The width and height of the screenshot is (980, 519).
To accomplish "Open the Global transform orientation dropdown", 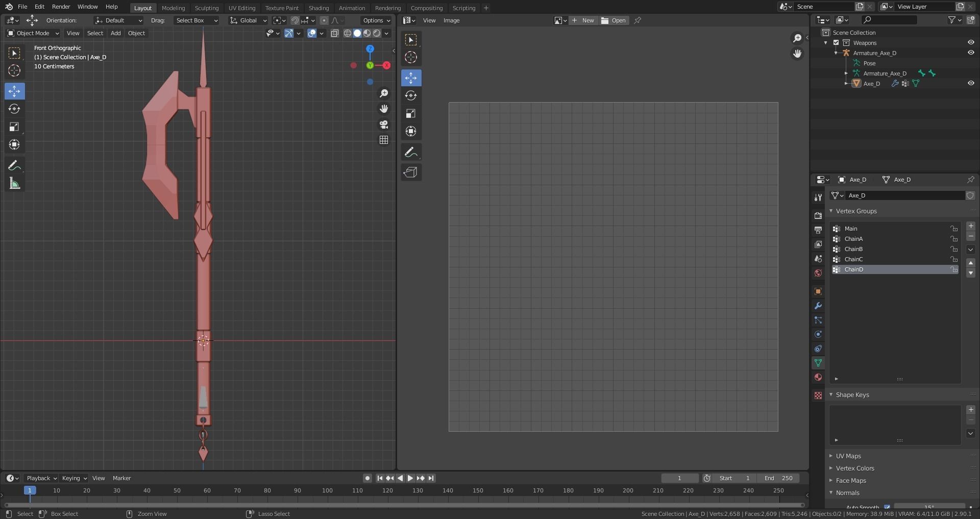I will [x=248, y=20].
